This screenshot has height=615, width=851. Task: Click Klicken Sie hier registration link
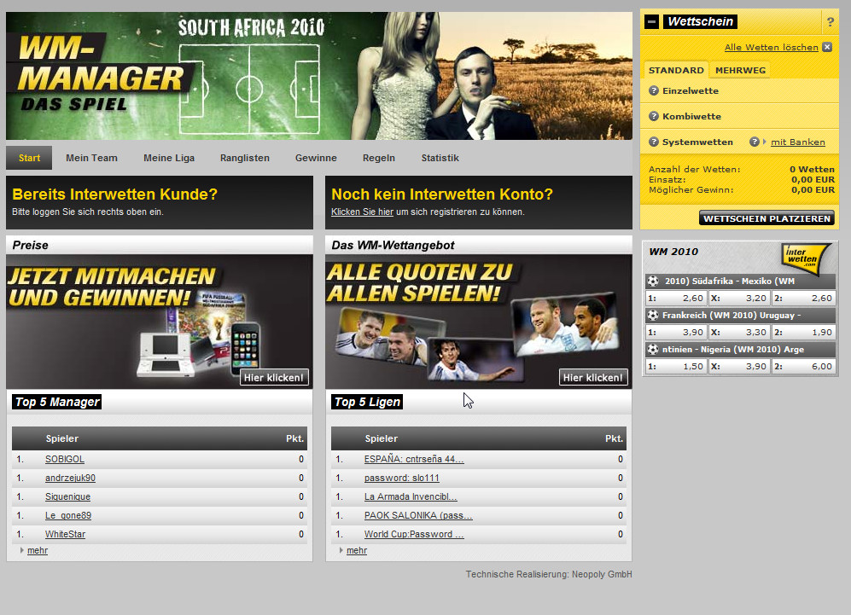coord(362,212)
